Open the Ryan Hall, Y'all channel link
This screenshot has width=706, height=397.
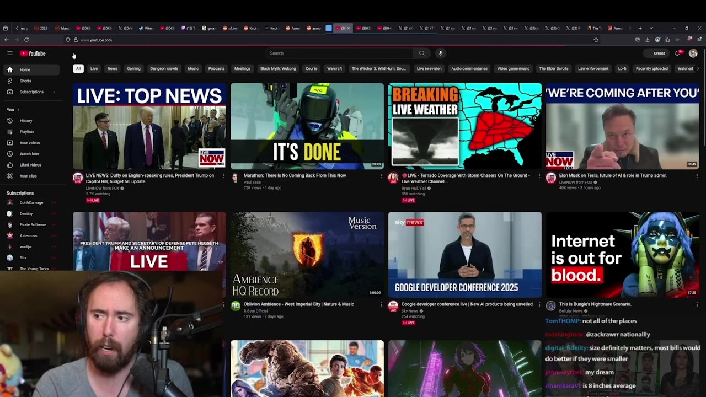tap(413, 189)
